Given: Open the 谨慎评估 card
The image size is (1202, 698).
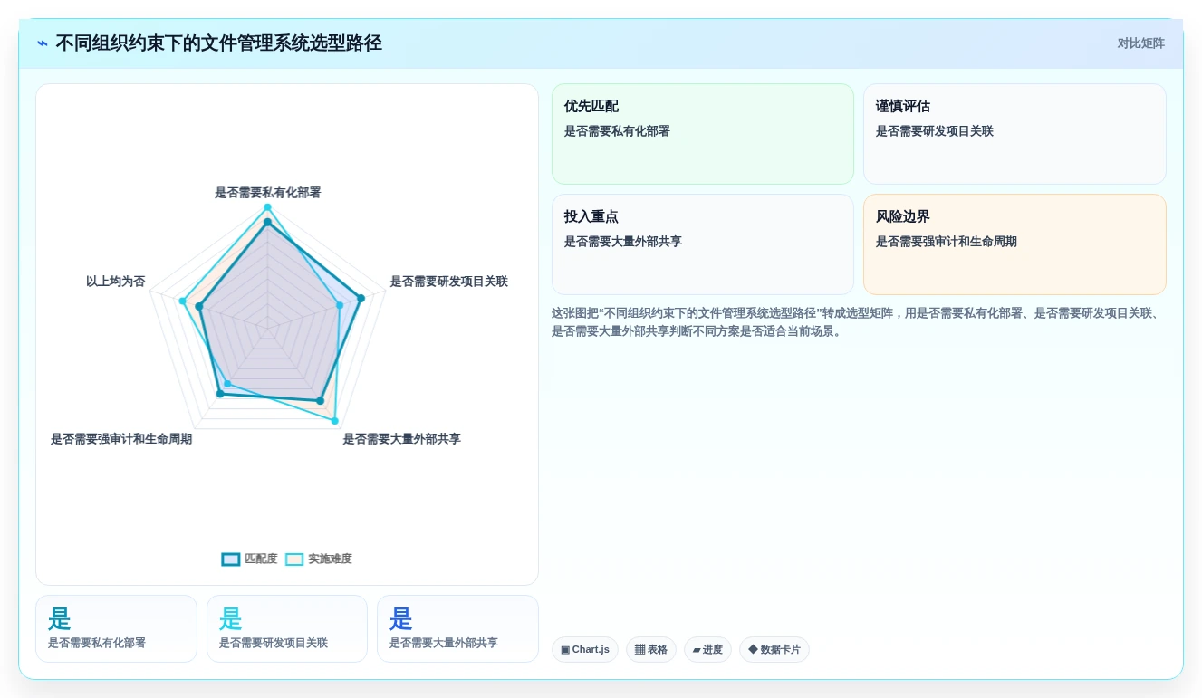Looking at the screenshot, I should pos(1014,134).
